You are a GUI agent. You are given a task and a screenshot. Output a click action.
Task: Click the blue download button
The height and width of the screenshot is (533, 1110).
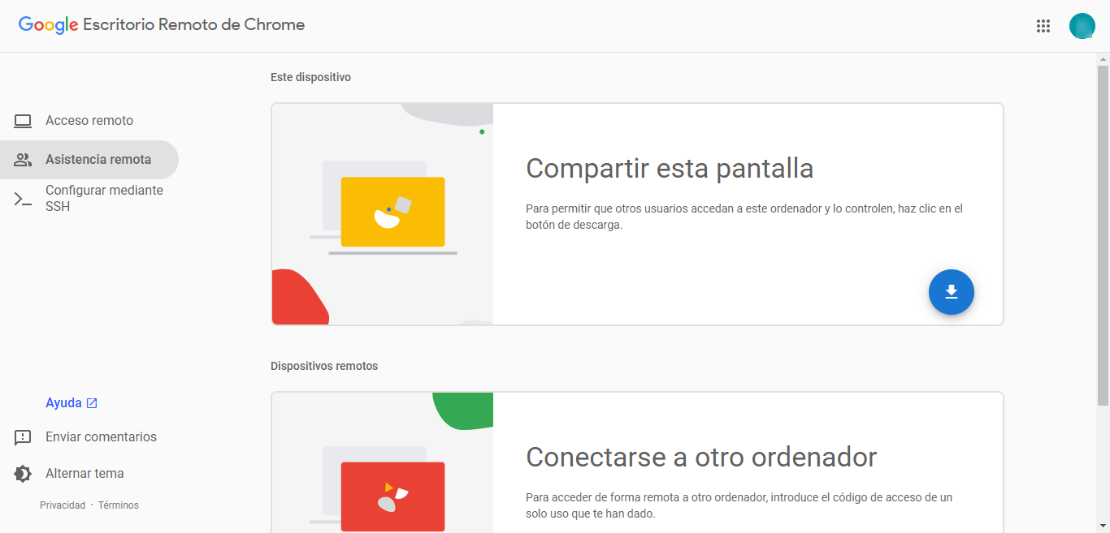[951, 292]
